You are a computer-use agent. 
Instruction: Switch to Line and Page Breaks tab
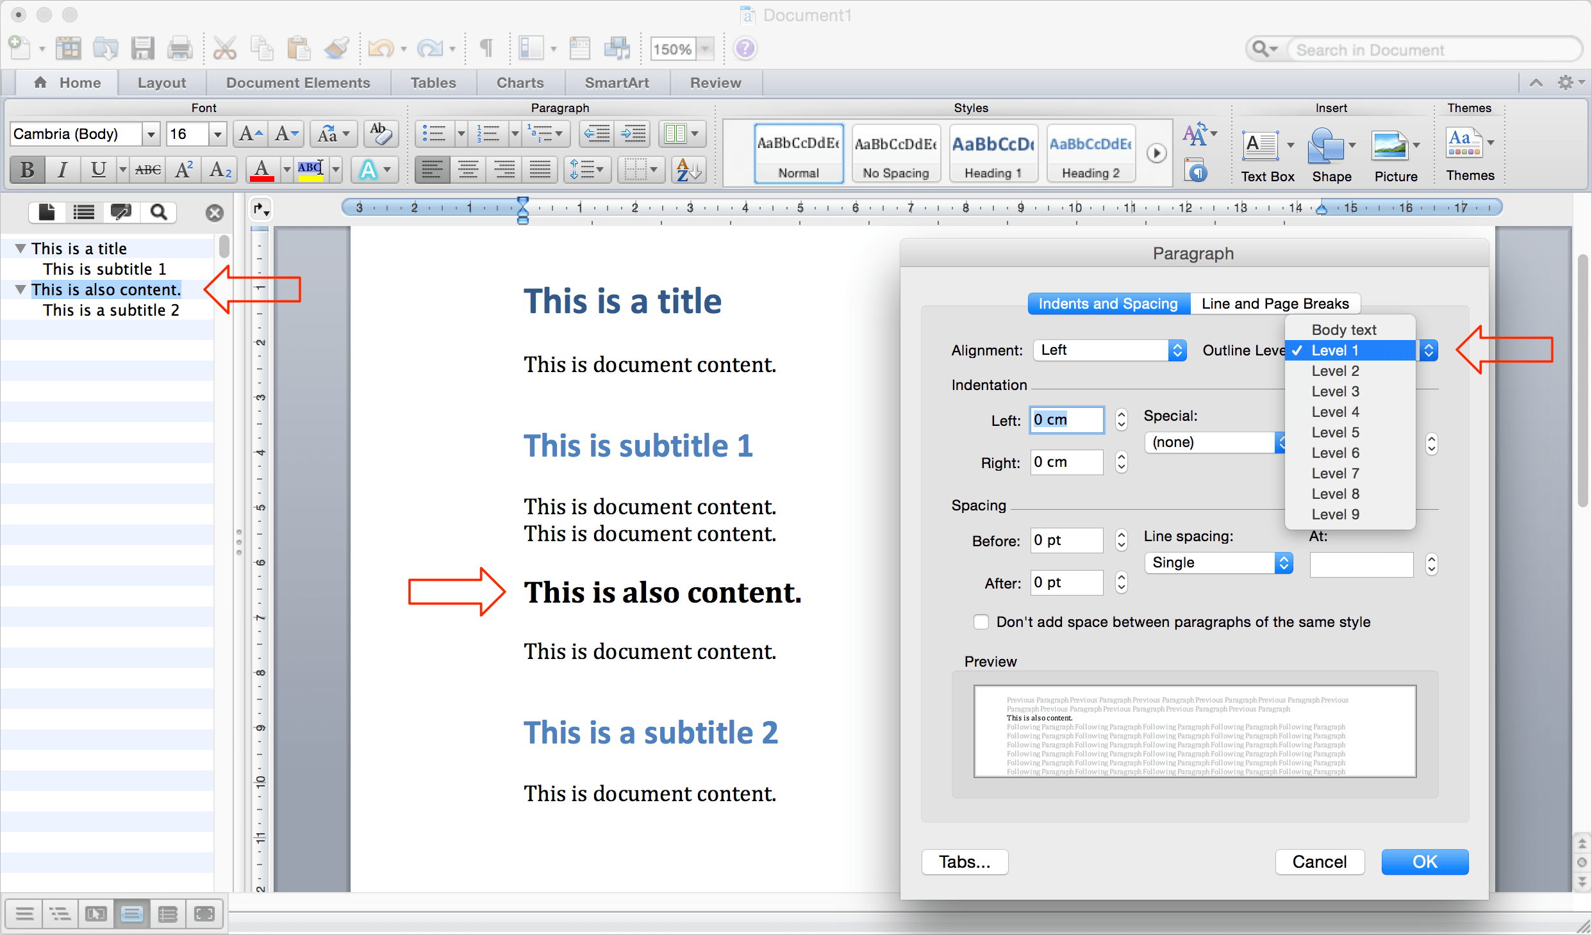[x=1275, y=304]
